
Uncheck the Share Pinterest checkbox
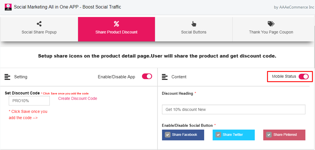pyautogui.click(x=269, y=135)
